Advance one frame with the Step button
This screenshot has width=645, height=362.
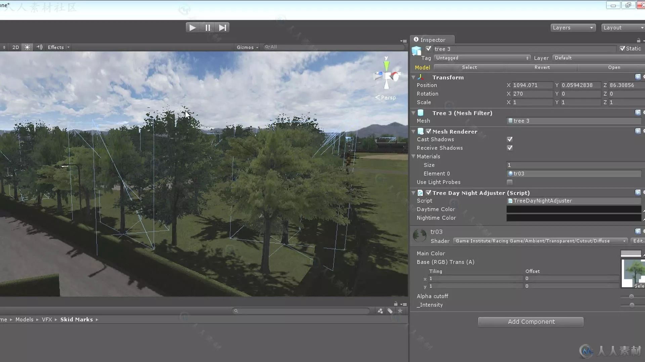coord(222,27)
